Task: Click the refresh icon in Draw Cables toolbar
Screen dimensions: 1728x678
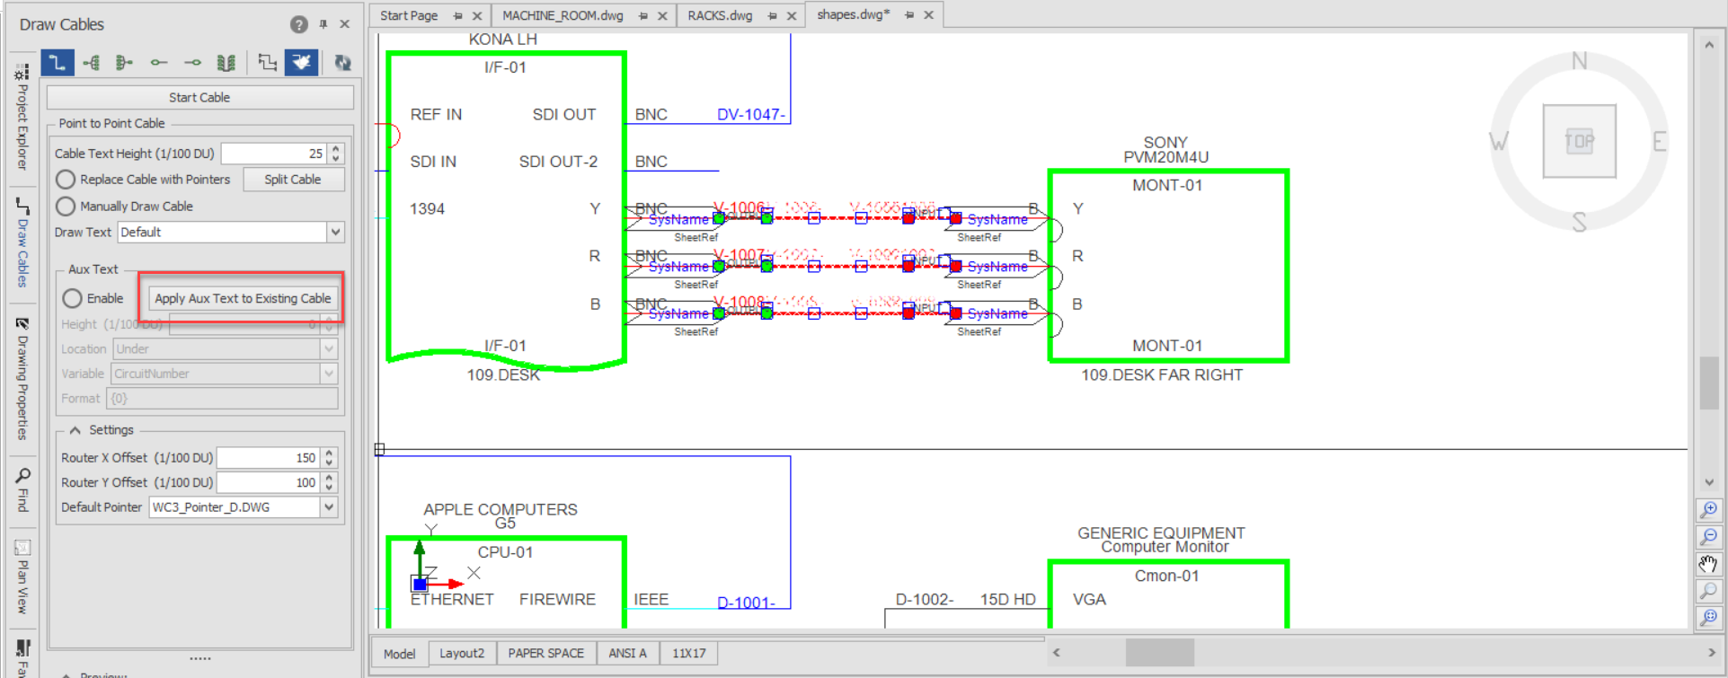Action: click(x=342, y=62)
